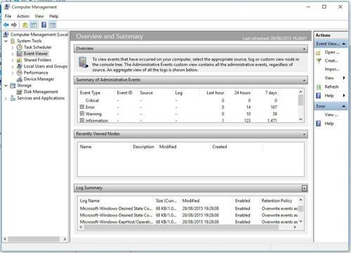Expand the Error event type row
The height and width of the screenshot is (253, 351).
82,107
